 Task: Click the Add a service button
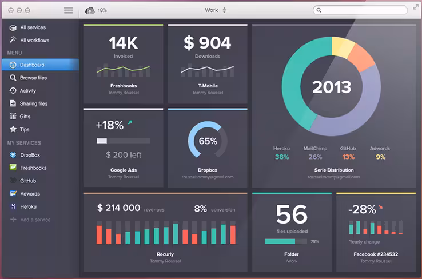pos(30,220)
